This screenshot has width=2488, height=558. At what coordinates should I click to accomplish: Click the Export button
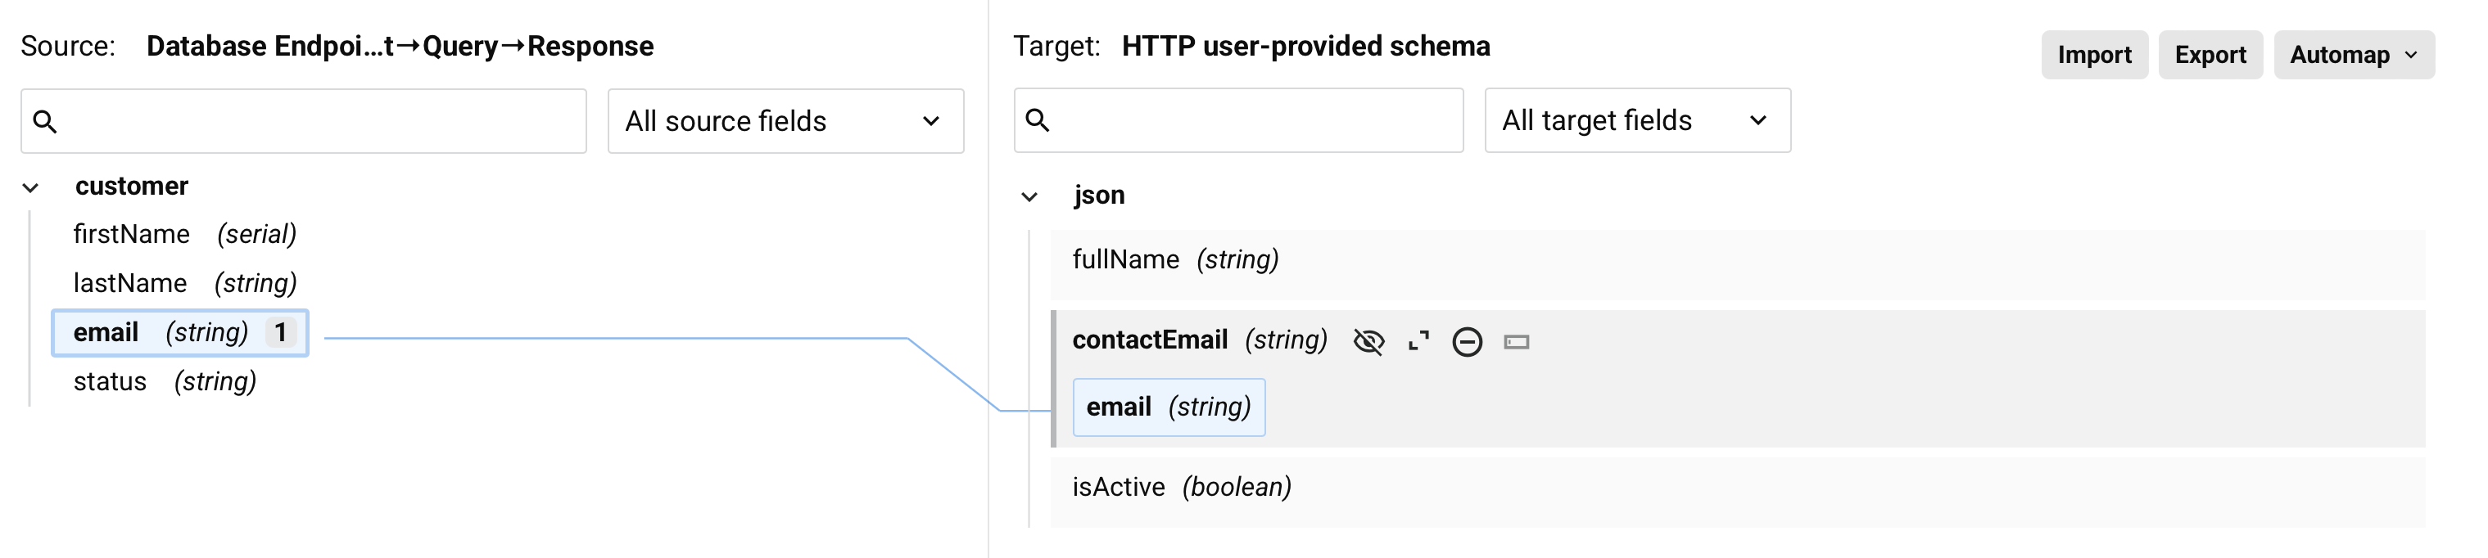click(2210, 55)
